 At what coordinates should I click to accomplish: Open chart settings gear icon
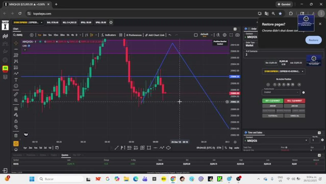(224, 35)
